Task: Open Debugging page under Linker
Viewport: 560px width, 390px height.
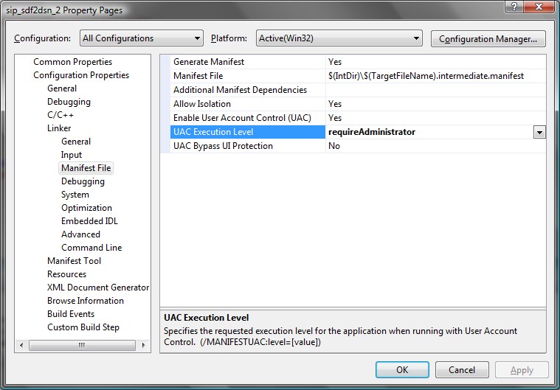Action: pyautogui.click(x=83, y=181)
